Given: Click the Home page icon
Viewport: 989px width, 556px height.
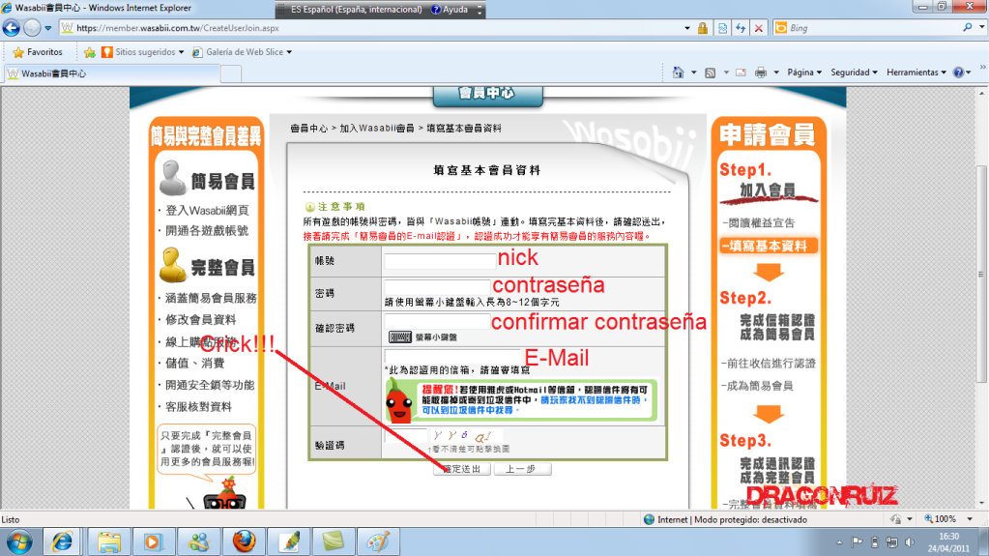Looking at the screenshot, I should tap(678, 73).
